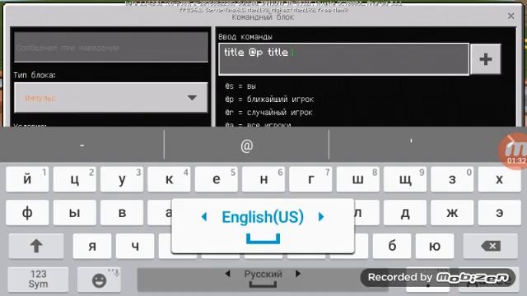Open the emoji keyboard

[99, 280]
